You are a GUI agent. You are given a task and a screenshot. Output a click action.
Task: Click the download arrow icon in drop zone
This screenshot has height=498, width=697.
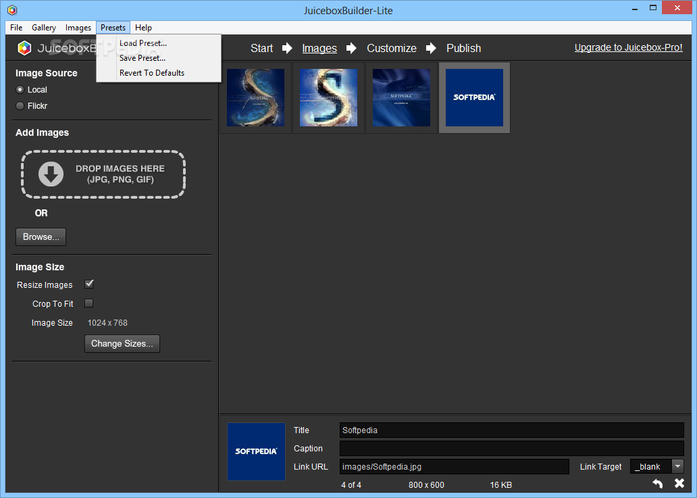pyautogui.click(x=51, y=174)
